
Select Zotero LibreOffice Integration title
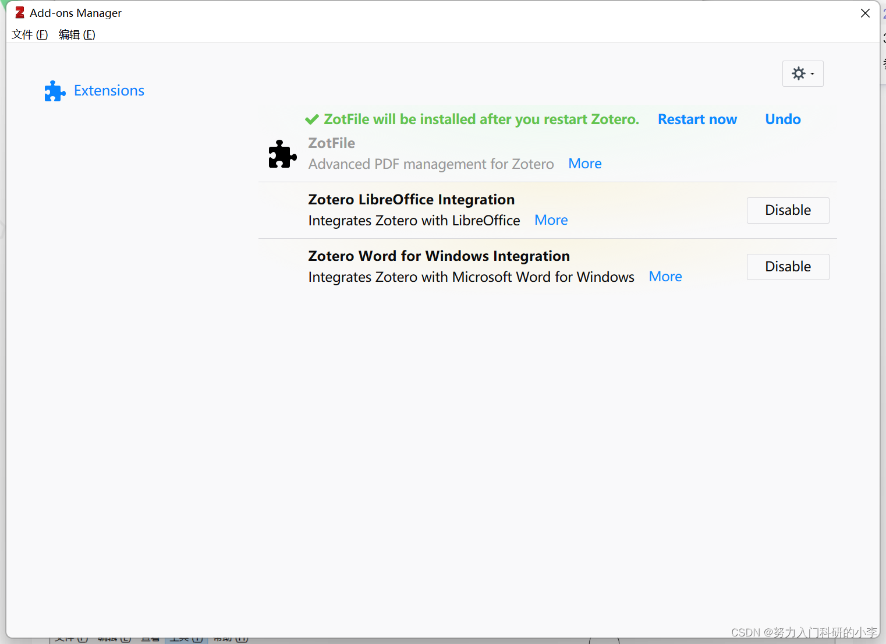click(x=412, y=200)
